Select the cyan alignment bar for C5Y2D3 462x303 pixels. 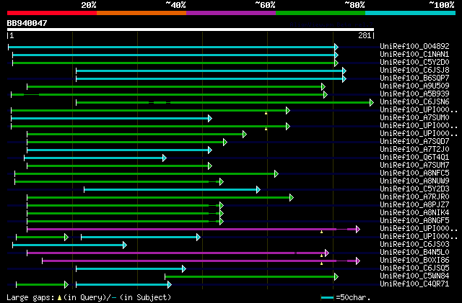click(x=172, y=190)
